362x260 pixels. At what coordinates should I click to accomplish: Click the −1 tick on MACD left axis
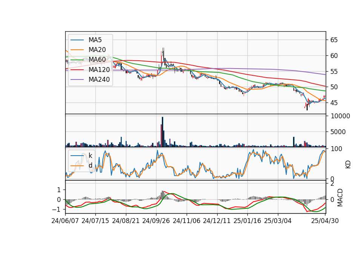(57, 210)
